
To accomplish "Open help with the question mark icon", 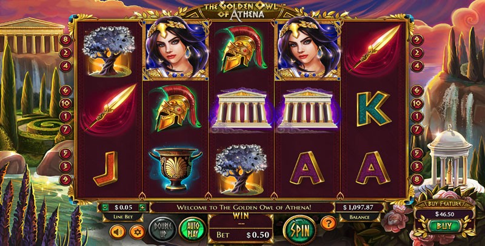I will (328, 223).
